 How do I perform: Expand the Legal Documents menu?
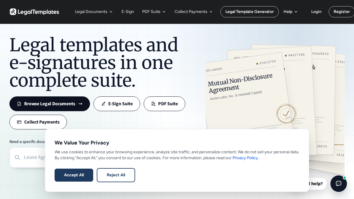94,12
